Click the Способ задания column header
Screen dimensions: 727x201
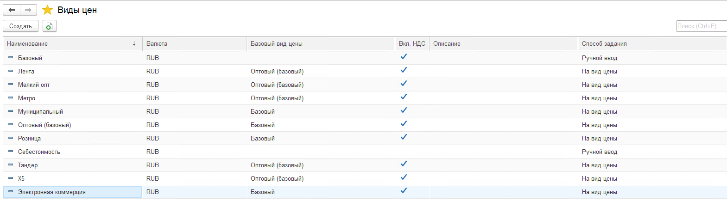tap(604, 44)
